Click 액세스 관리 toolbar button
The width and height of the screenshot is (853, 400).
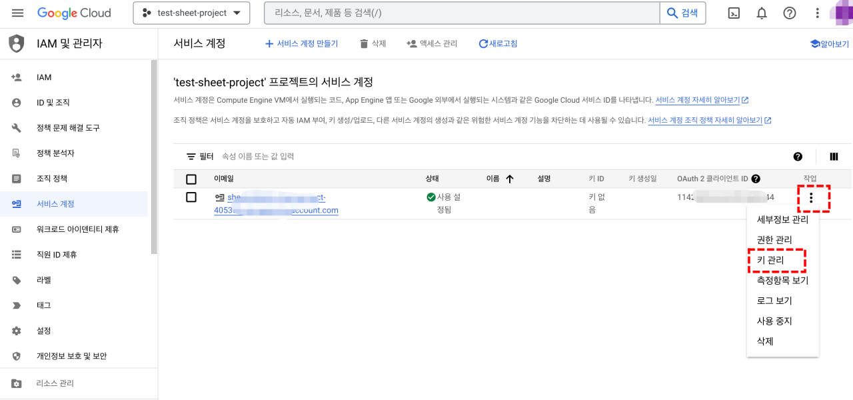click(x=432, y=43)
